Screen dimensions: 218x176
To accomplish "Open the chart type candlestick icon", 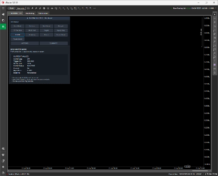I will coord(40,8).
